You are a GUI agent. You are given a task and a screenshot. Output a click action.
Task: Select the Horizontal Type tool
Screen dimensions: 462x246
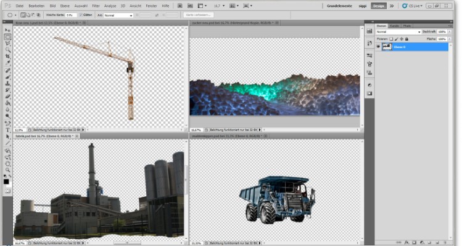point(7,130)
